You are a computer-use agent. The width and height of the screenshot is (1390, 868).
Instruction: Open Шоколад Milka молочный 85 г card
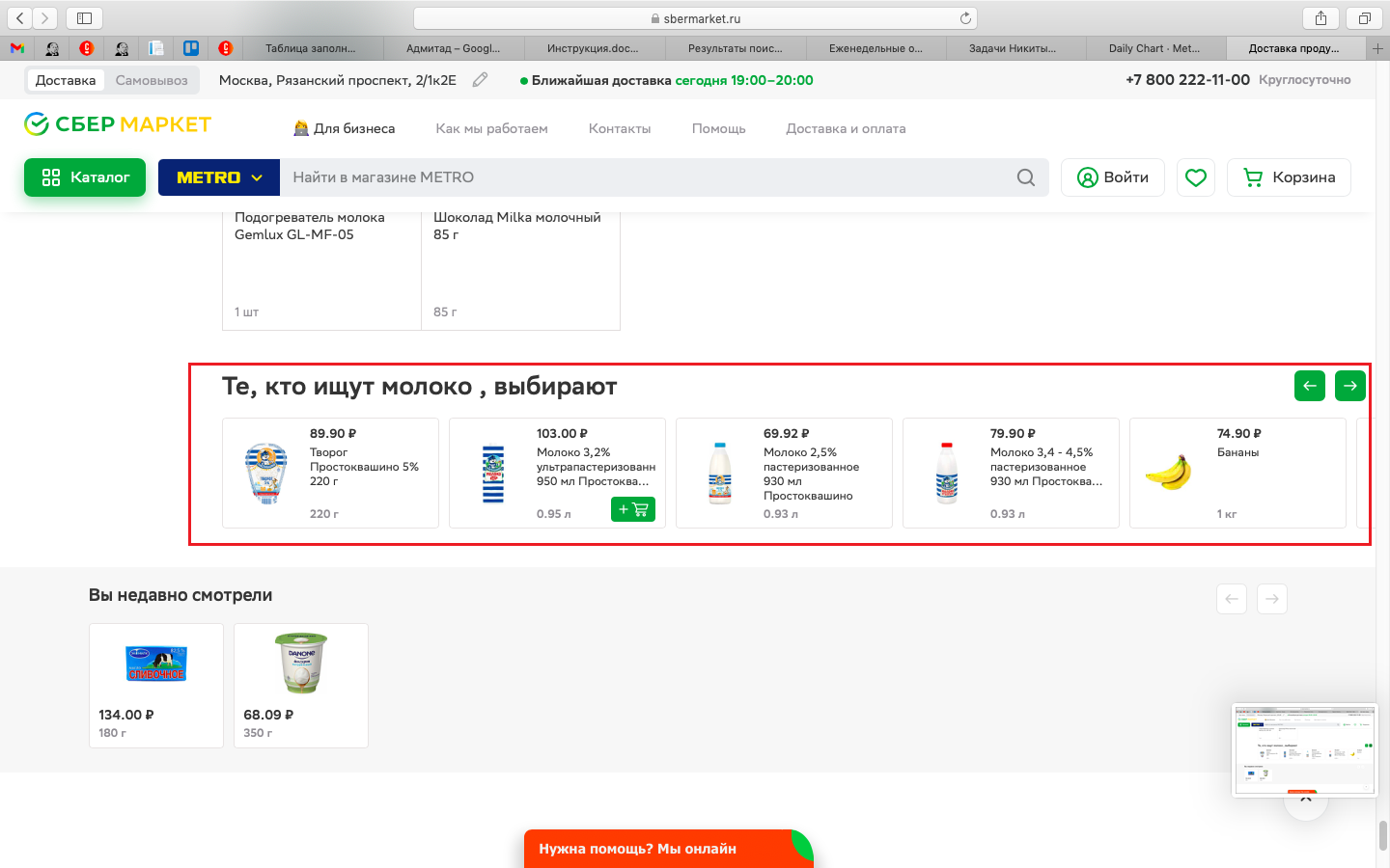pyautogui.click(x=520, y=270)
